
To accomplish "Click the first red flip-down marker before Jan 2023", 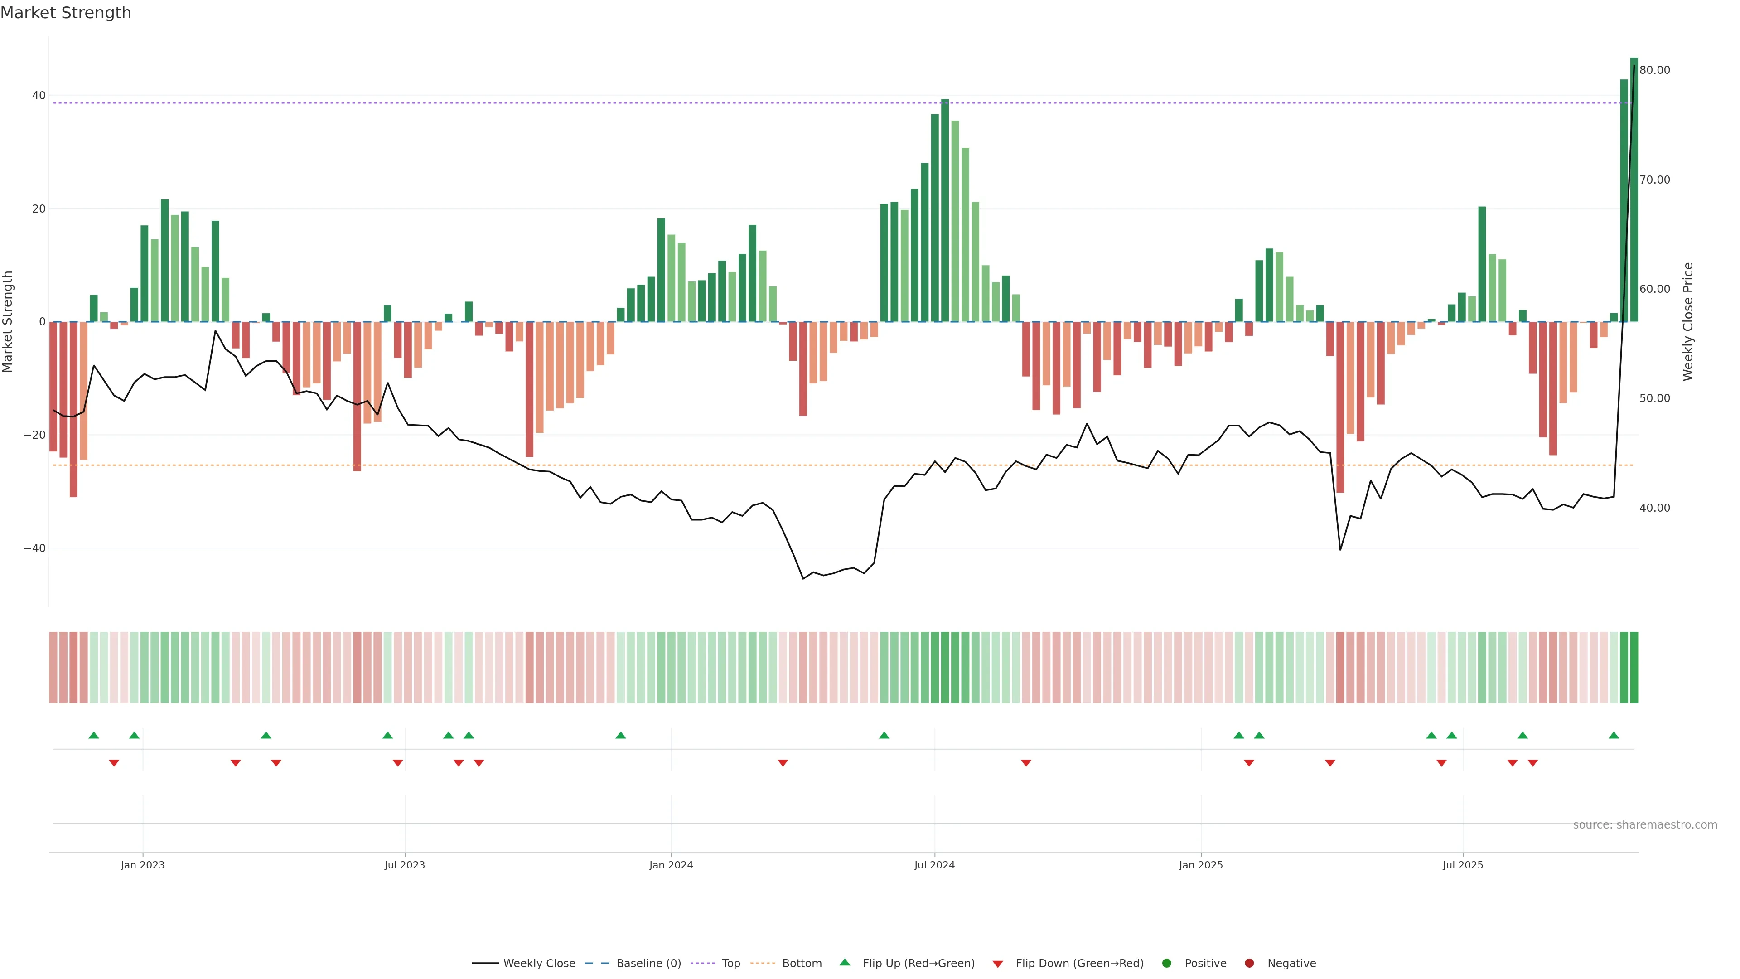I will tap(114, 763).
